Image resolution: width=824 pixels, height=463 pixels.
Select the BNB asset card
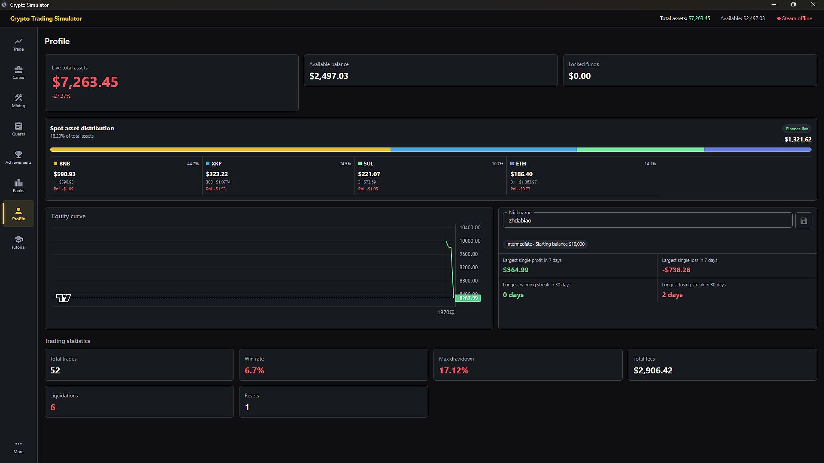(x=126, y=176)
